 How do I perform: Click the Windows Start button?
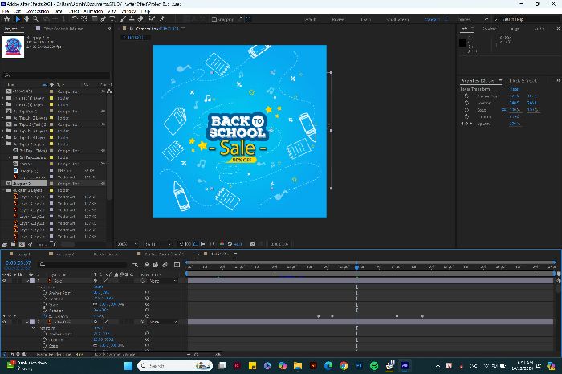pos(128,366)
